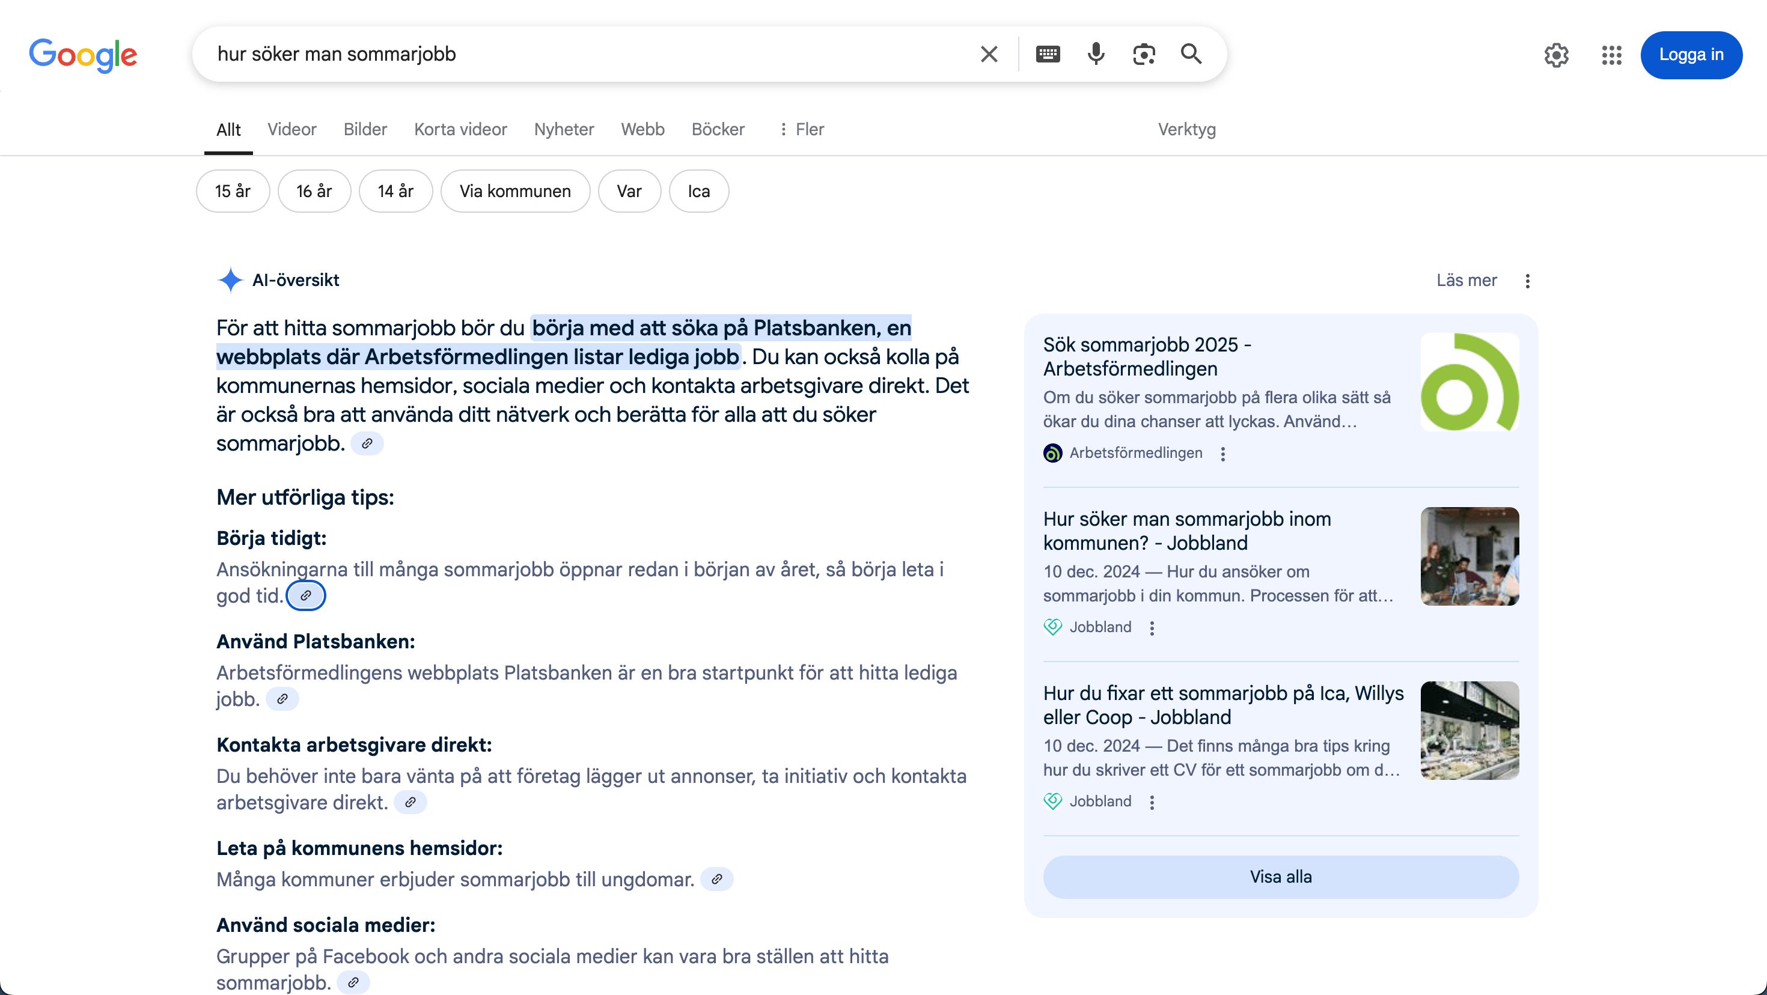Open the on-screen keyboard input tool
Screen dimensions: 1767x995
coord(1048,54)
